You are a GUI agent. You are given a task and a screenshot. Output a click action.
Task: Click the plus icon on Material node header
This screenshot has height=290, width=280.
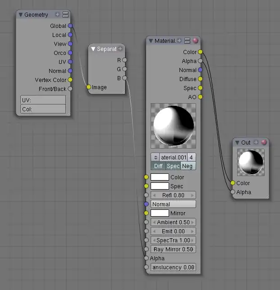[x=179, y=41]
